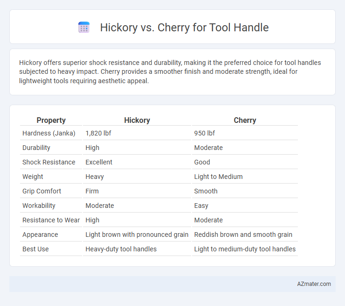Select the Smooth cell
345x306 pixels.
[x=245, y=191]
